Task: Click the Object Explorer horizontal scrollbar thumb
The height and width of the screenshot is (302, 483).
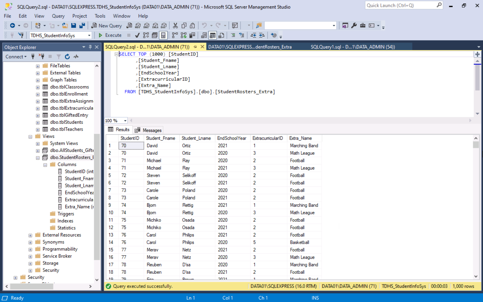Action: [32, 286]
